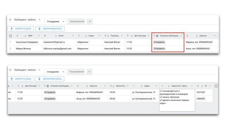The height and width of the screenshot is (127, 226).
Task: Open Задачи На 1 День column dropdown arrow
Action: click(192, 86)
